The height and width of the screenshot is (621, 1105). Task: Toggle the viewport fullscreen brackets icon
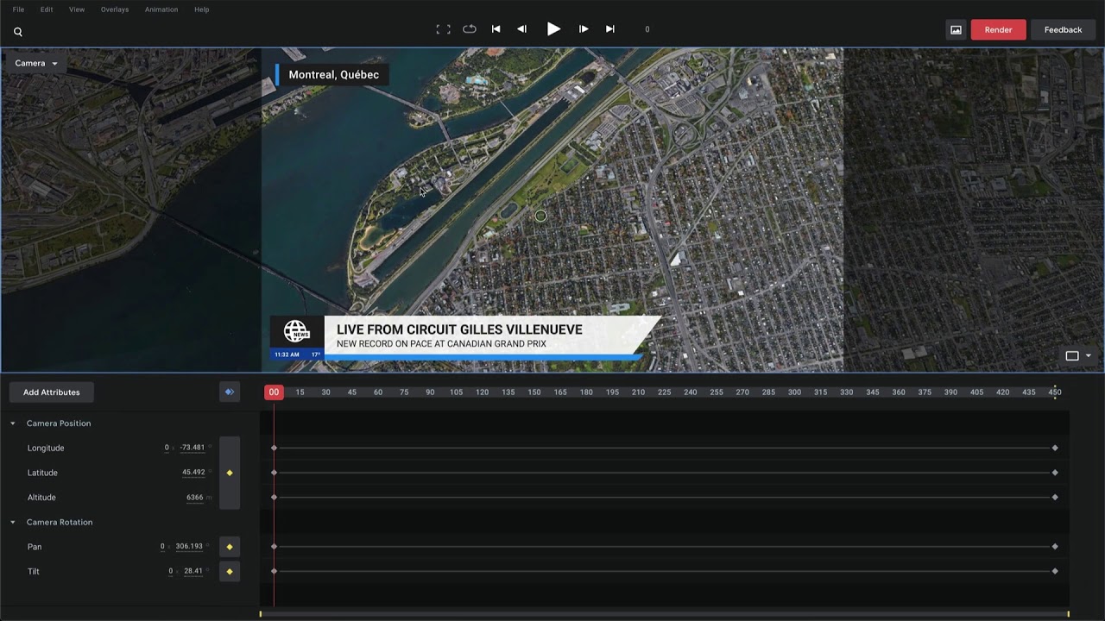click(x=443, y=29)
